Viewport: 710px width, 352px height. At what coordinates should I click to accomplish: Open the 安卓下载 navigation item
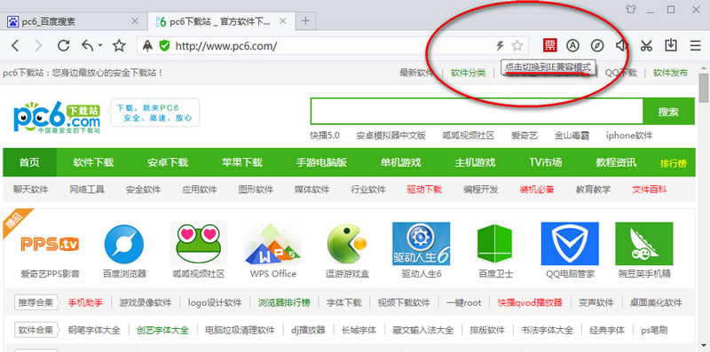(x=168, y=162)
